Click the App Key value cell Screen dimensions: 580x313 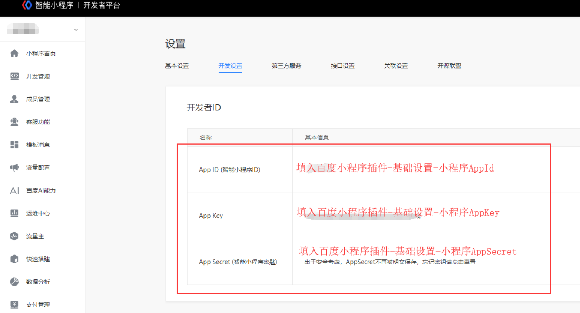pos(398,216)
